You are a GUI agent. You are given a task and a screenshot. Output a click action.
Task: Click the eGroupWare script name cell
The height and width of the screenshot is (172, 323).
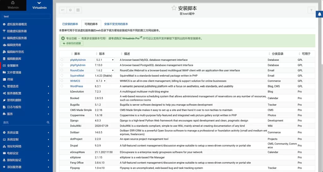(x=78, y=152)
